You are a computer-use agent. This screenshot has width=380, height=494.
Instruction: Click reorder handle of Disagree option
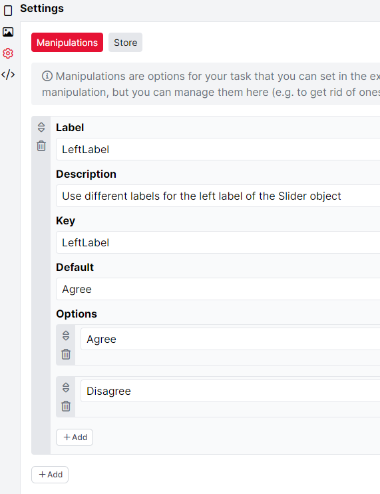tap(66, 387)
